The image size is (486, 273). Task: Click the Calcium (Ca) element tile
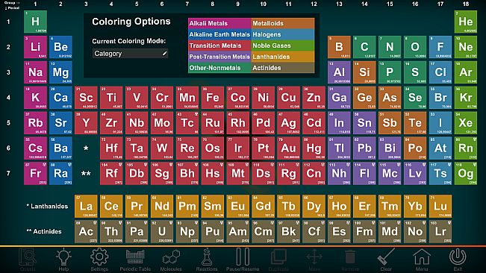[60, 98]
